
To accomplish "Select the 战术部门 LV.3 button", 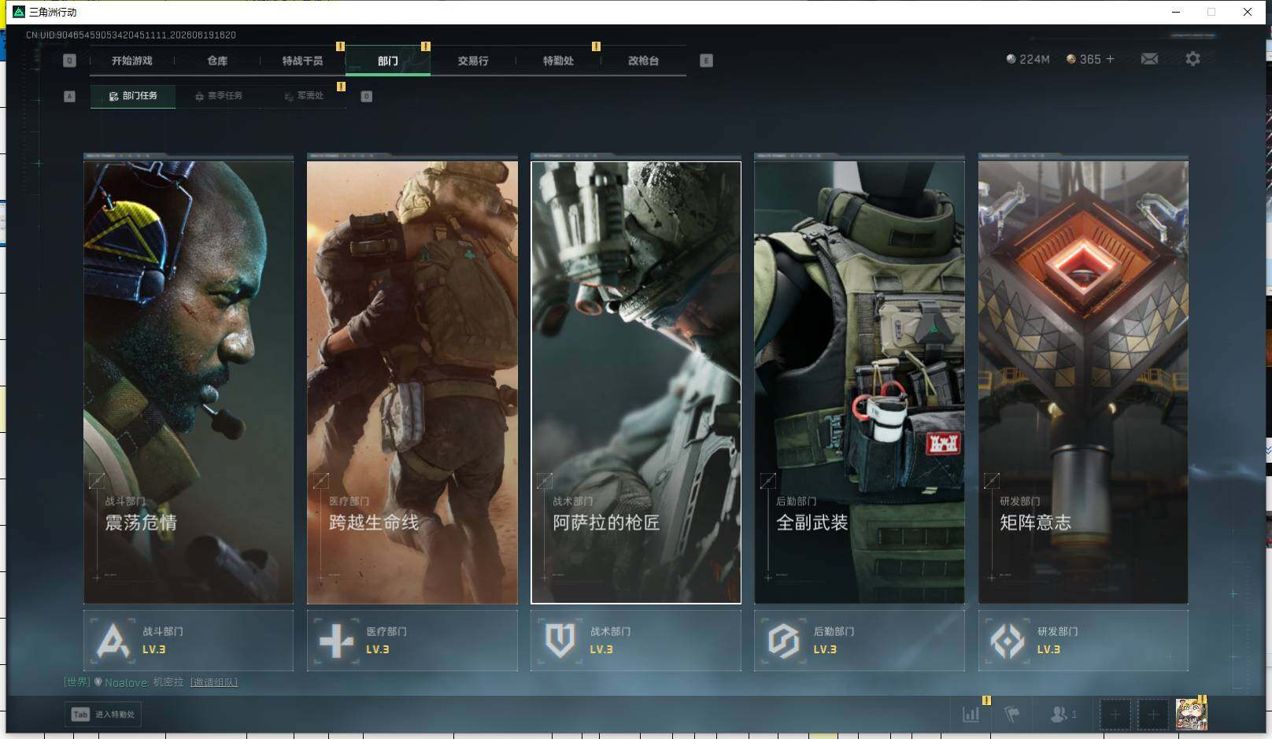I will pos(636,641).
